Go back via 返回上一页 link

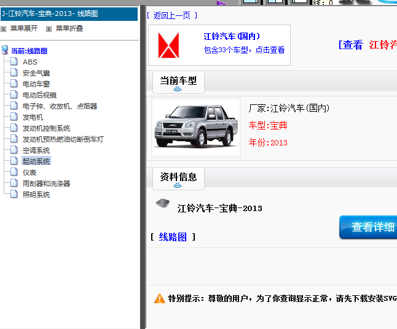click(x=172, y=15)
